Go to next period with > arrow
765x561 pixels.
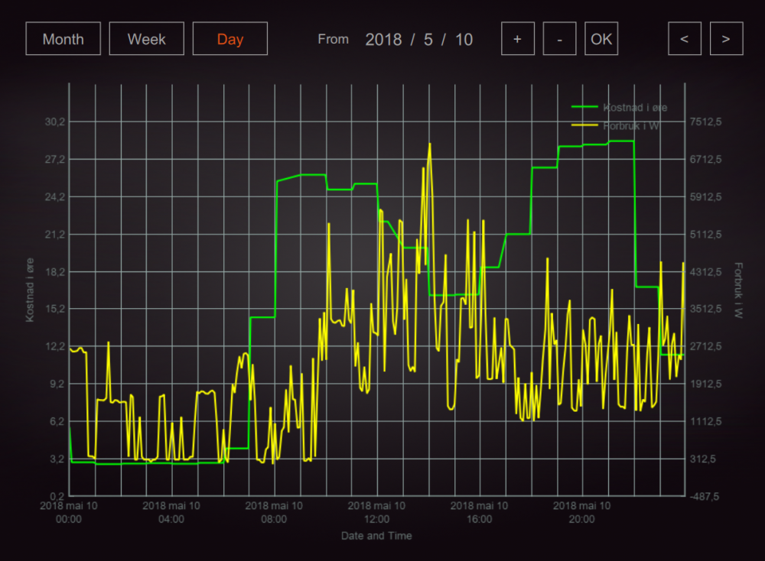tap(726, 39)
